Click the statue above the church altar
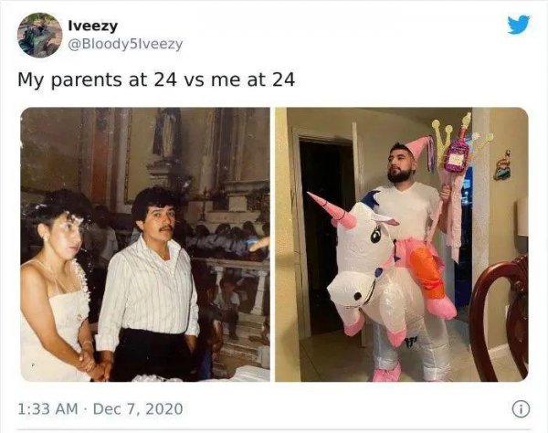Viewport: 548px width, 433px height. [168, 132]
